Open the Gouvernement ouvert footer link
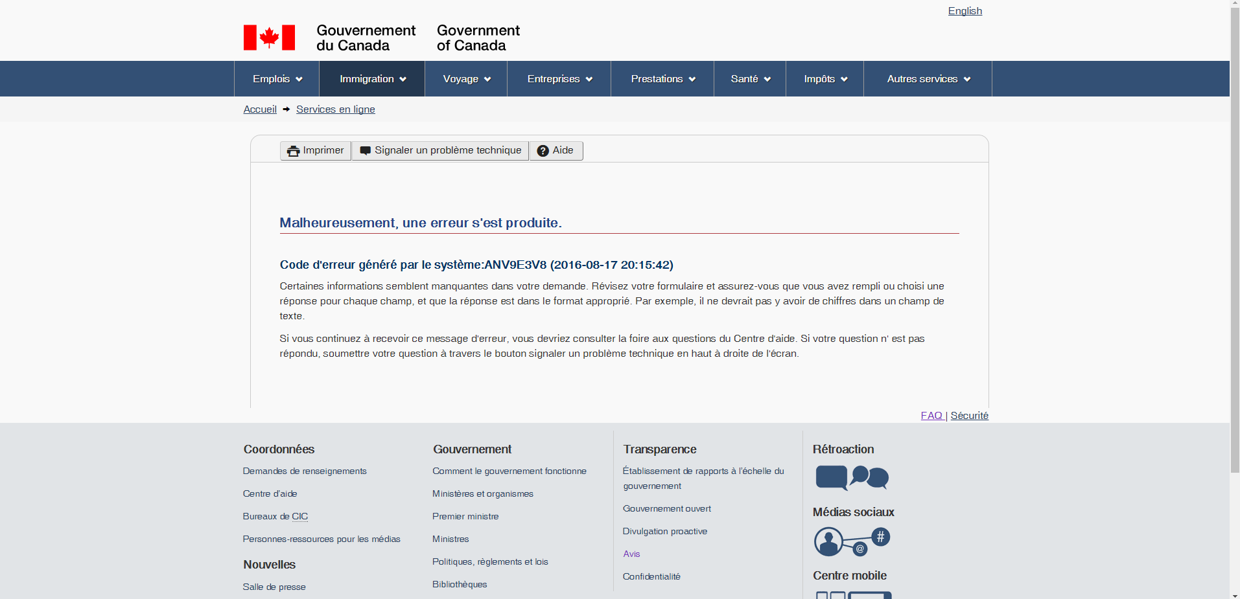The image size is (1240, 599). point(666,509)
